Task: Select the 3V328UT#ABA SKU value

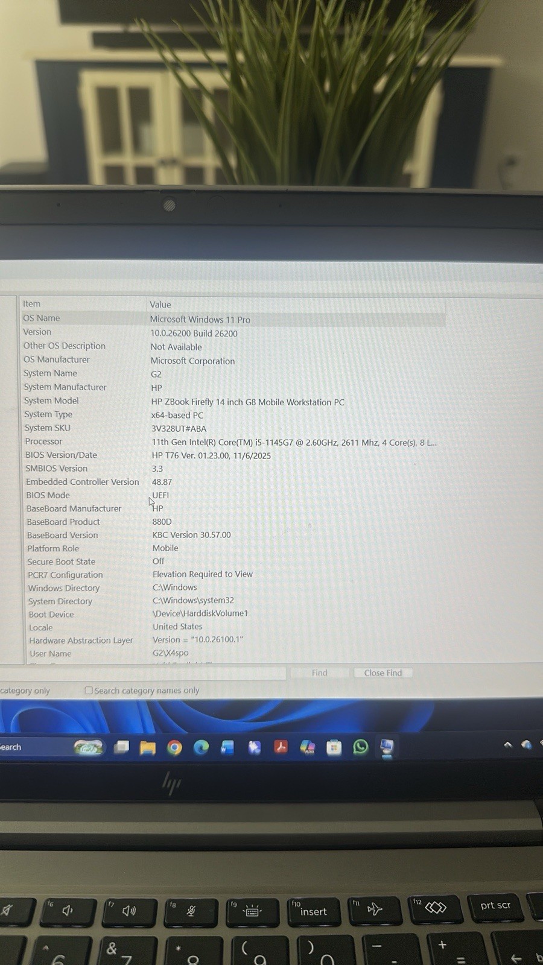Action: pos(179,428)
